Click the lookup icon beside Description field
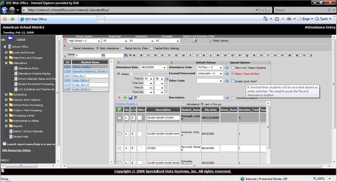Viewport: 337px width, 182px height. [226, 98]
